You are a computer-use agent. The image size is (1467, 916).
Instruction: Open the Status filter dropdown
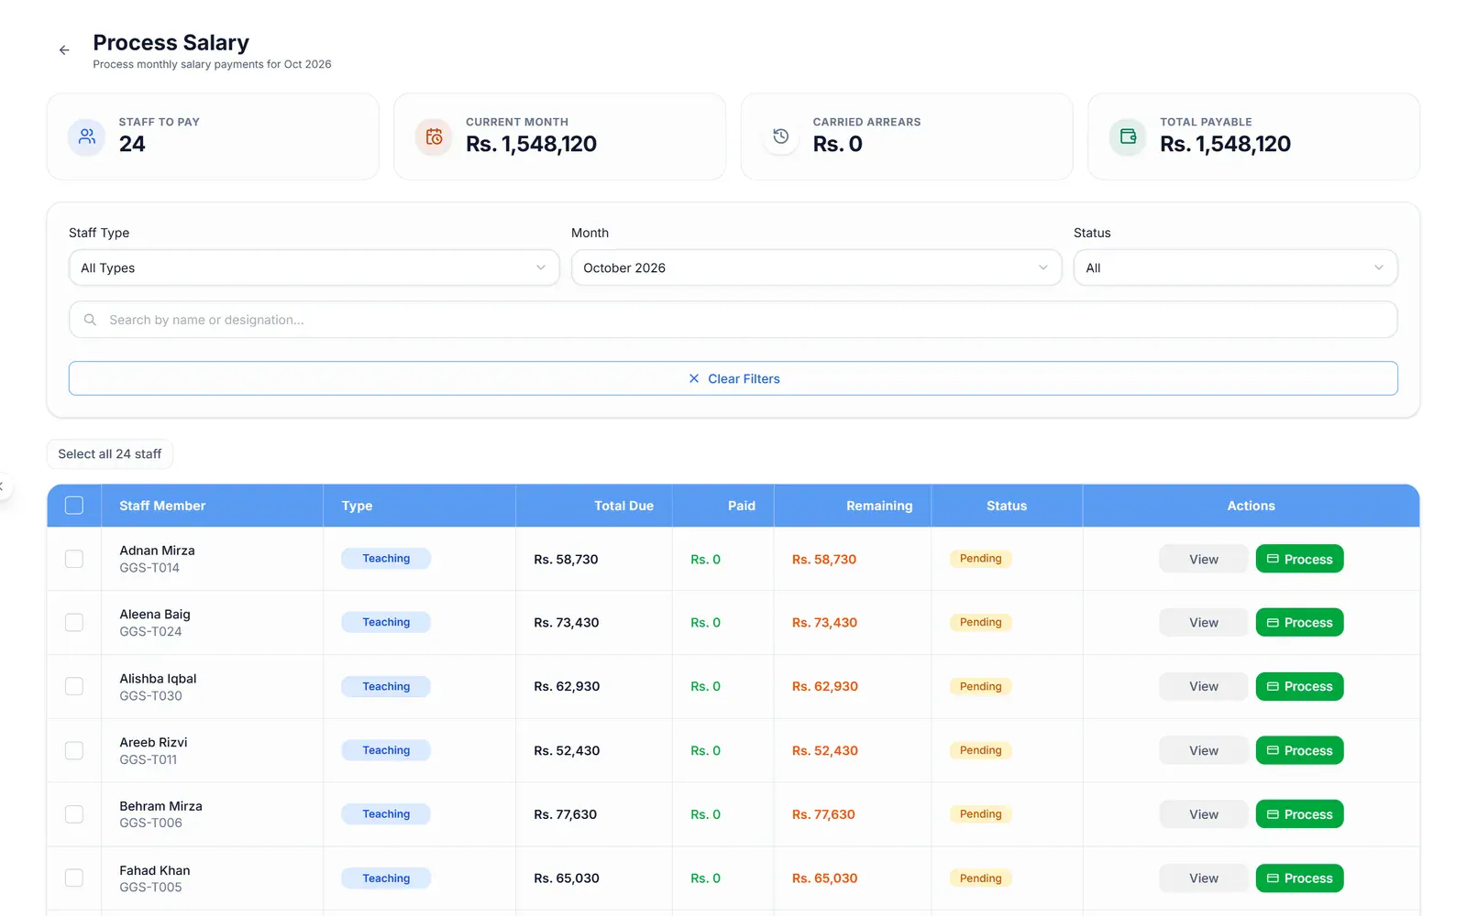(1235, 267)
